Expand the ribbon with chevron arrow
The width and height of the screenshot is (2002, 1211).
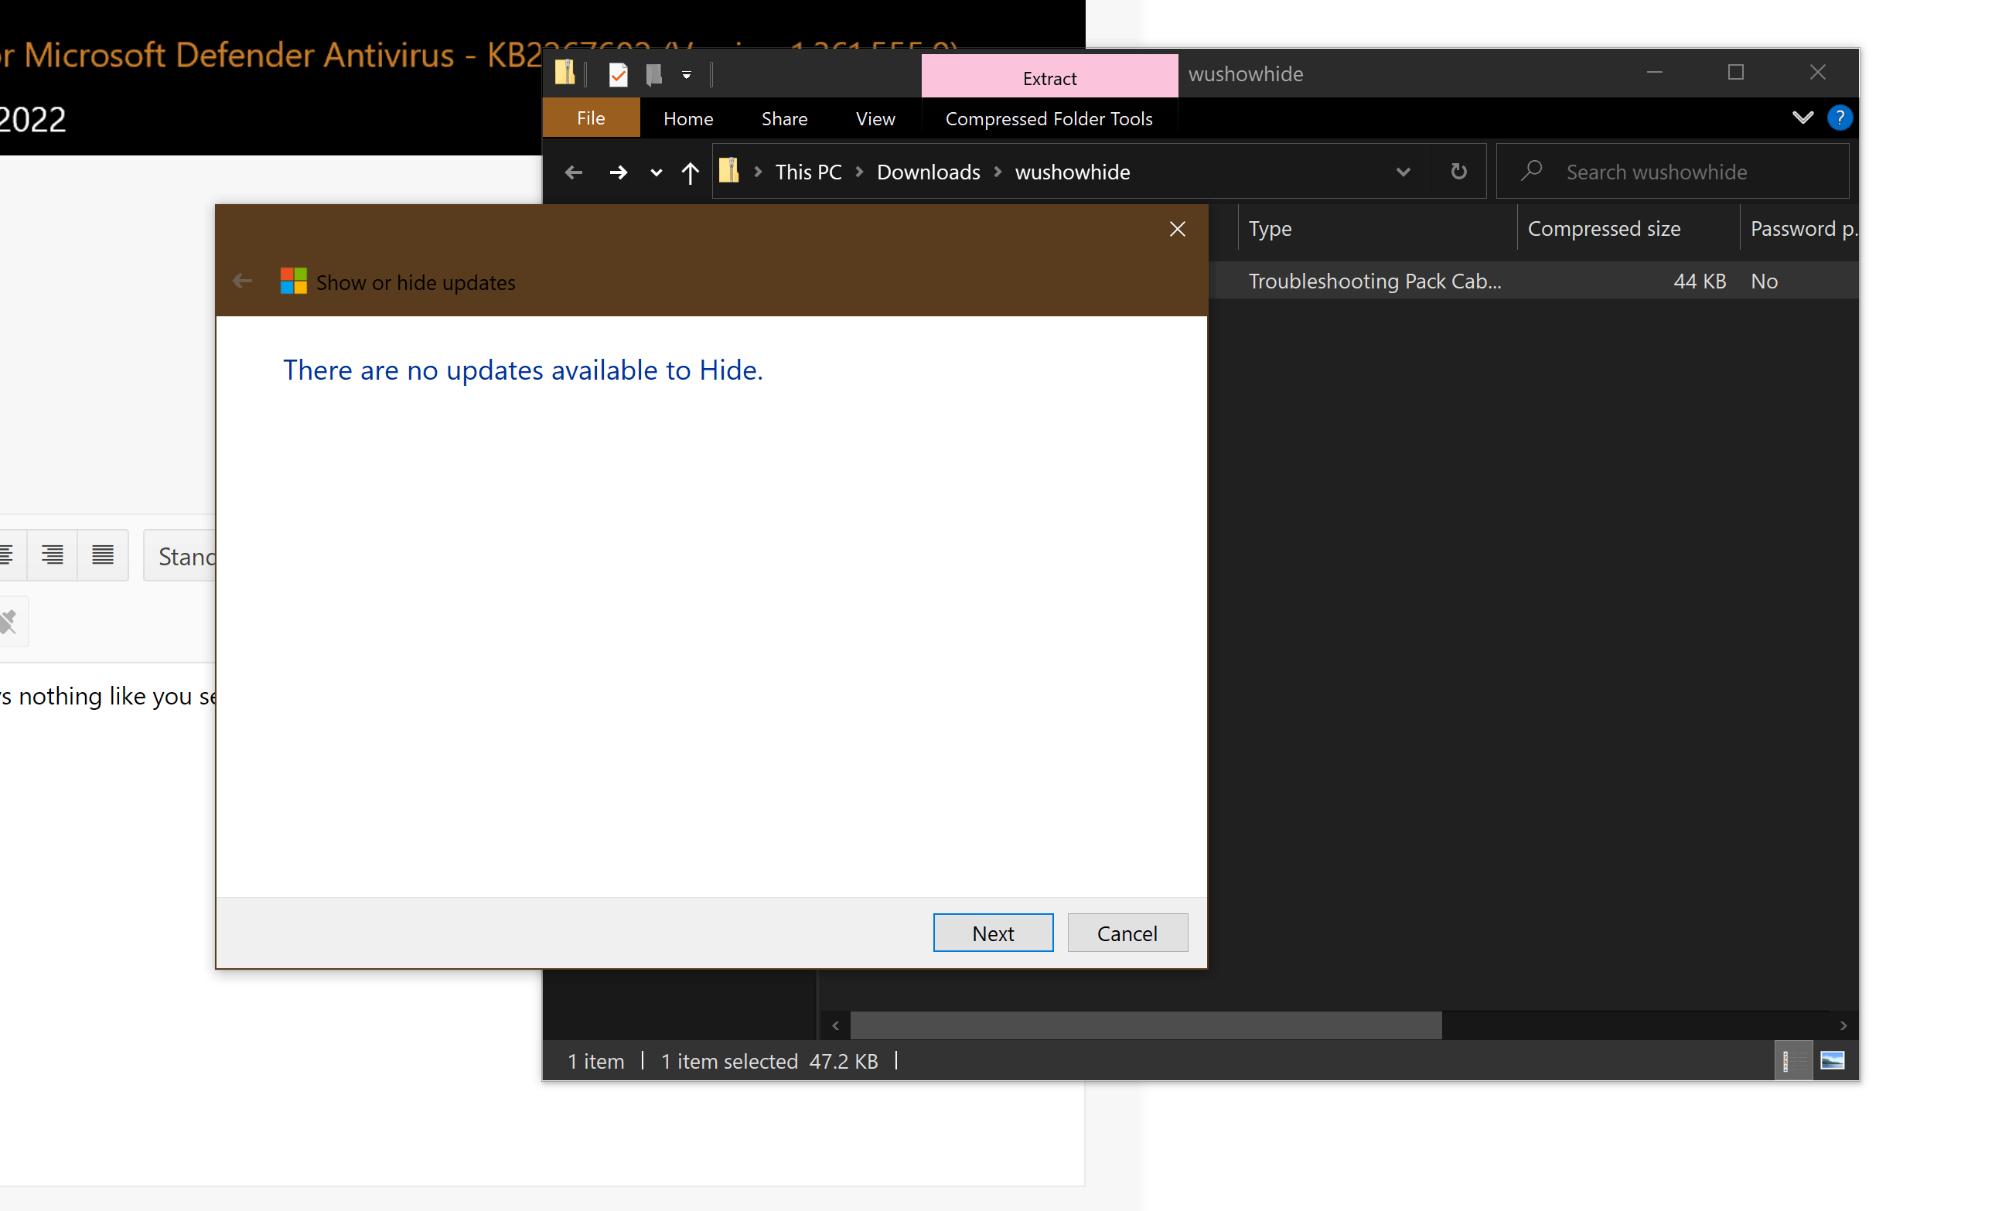pos(1802,118)
